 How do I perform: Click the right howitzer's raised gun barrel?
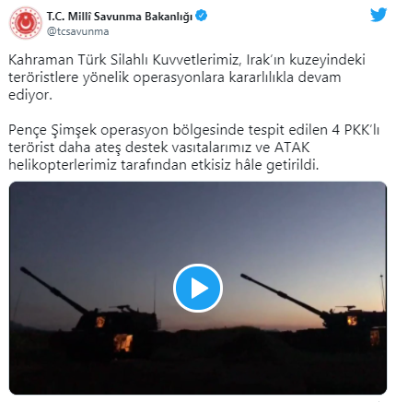coord(281,293)
